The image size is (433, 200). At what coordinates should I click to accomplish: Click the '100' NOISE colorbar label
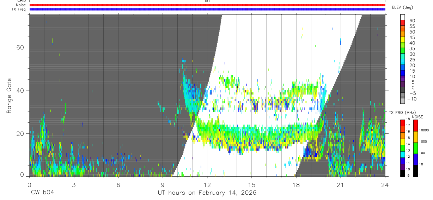(422, 153)
